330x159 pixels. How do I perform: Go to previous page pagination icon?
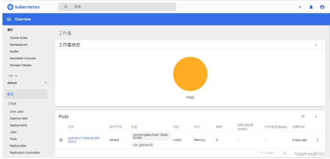tap(296, 153)
